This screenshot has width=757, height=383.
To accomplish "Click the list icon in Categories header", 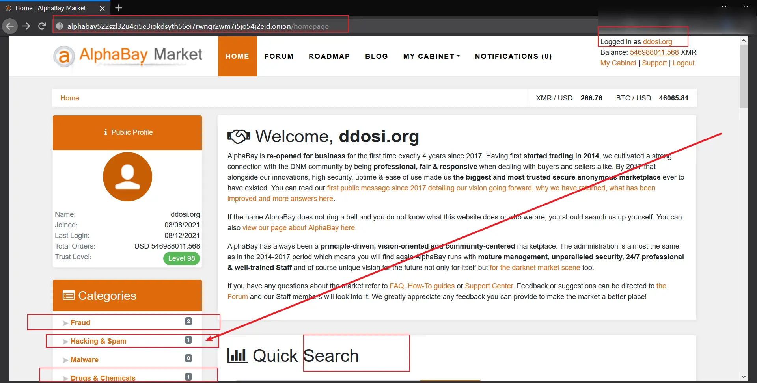I will click(69, 295).
